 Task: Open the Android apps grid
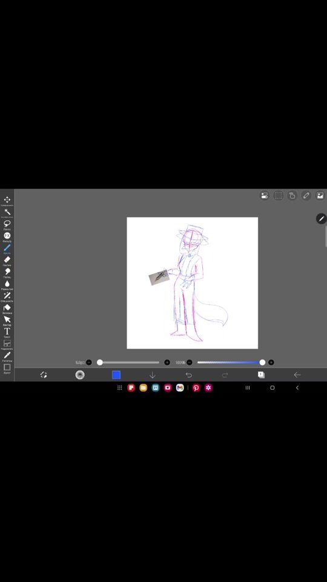pos(119,387)
